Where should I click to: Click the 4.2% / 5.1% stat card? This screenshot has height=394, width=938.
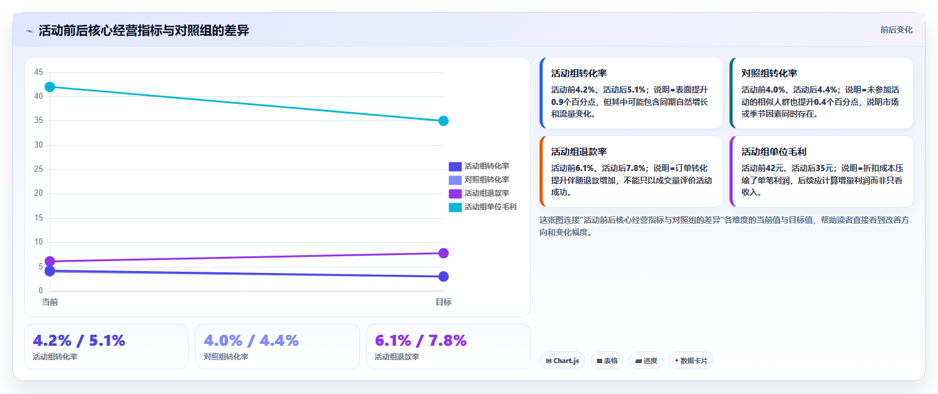tap(106, 346)
